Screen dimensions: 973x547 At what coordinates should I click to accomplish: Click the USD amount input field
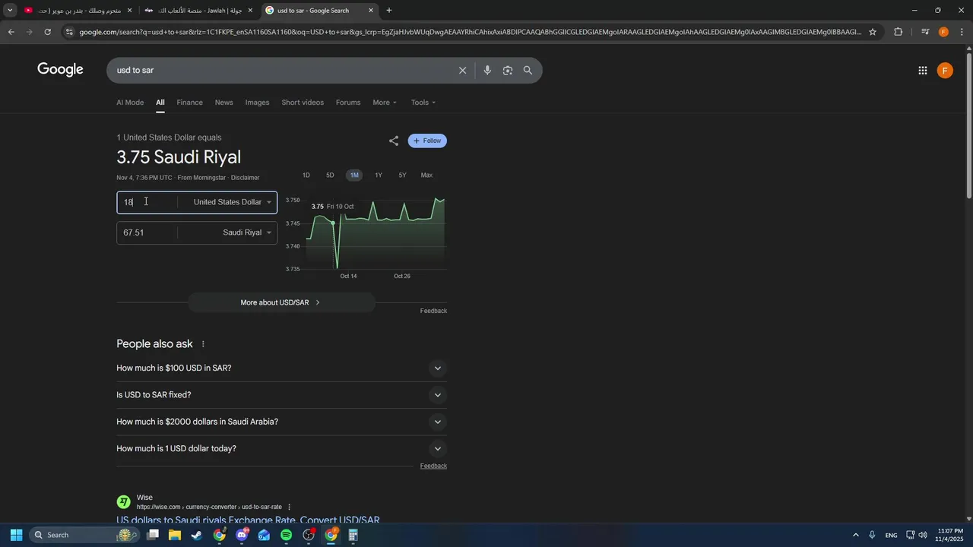(x=147, y=202)
